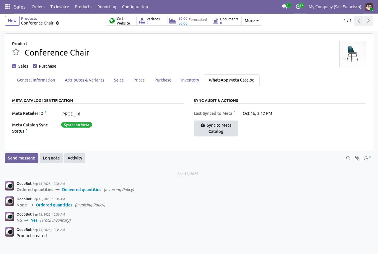Follow the Products breadcrumb link
378x254 pixels.
pyautogui.click(x=29, y=18)
